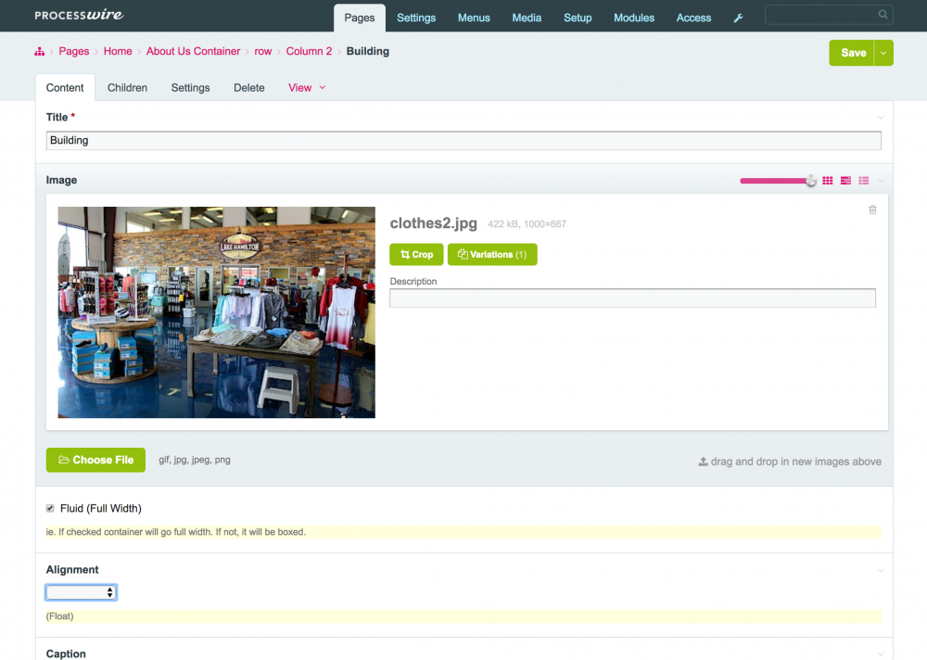Switch images to proportional grid view
The image size is (927, 660).
(x=845, y=181)
